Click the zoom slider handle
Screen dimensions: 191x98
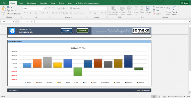[x=175, y=96]
